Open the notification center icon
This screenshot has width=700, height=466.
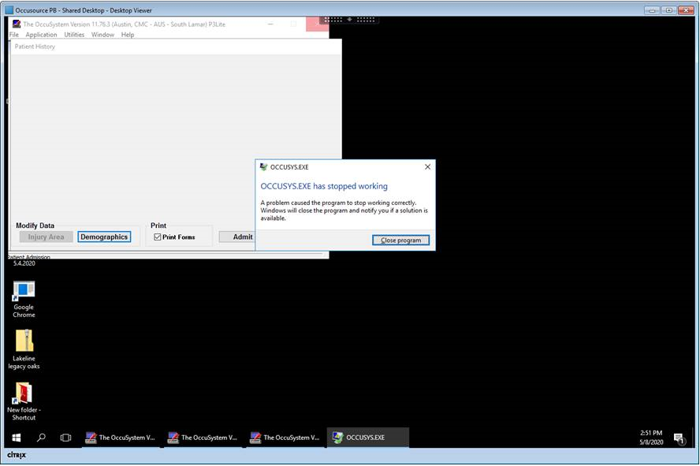(x=678, y=438)
